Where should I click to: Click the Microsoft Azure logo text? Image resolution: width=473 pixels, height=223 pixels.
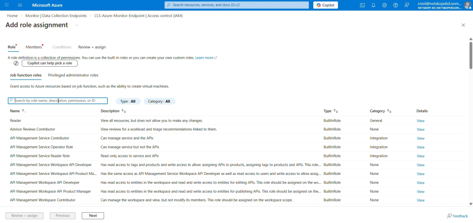pos(48,5)
